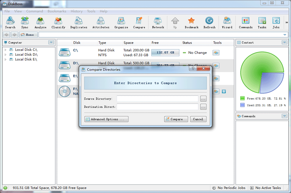The height and width of the screenshot is (193, 291).
Task: Expand the Local Disk C:\ tree node
Action: pos(5,50)
